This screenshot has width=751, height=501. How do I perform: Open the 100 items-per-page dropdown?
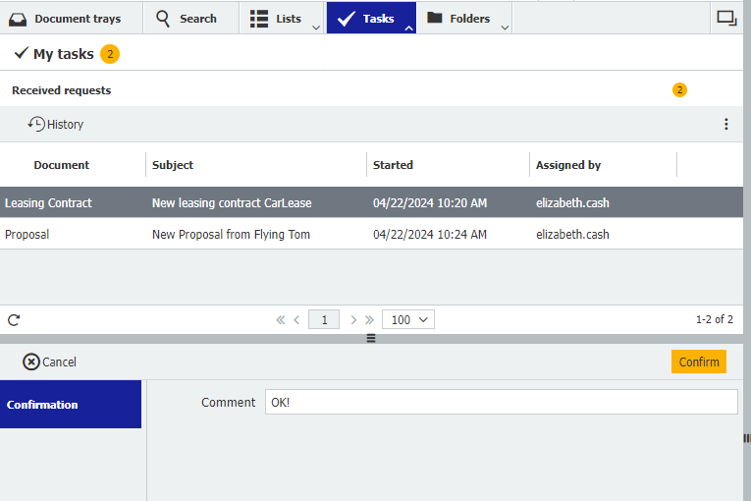[x=411, y=319]
